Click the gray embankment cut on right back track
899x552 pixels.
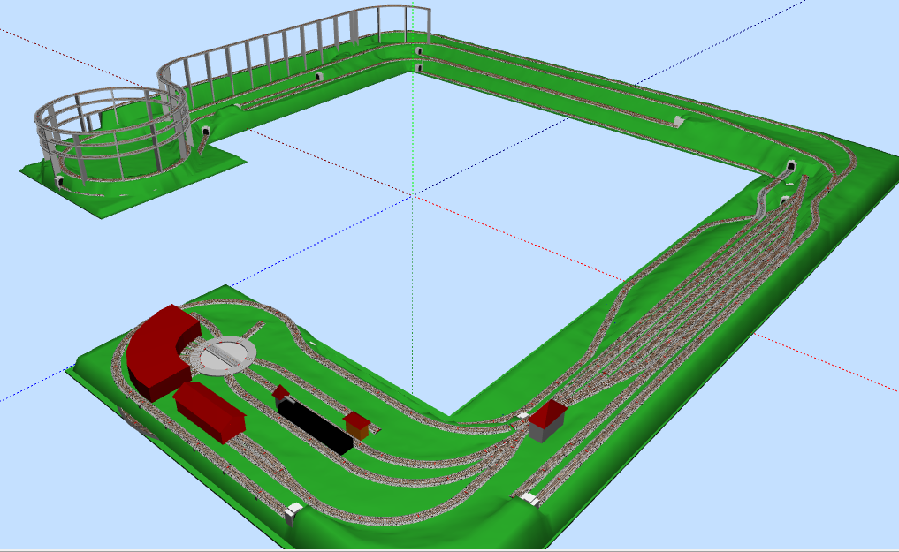[676, 120]
